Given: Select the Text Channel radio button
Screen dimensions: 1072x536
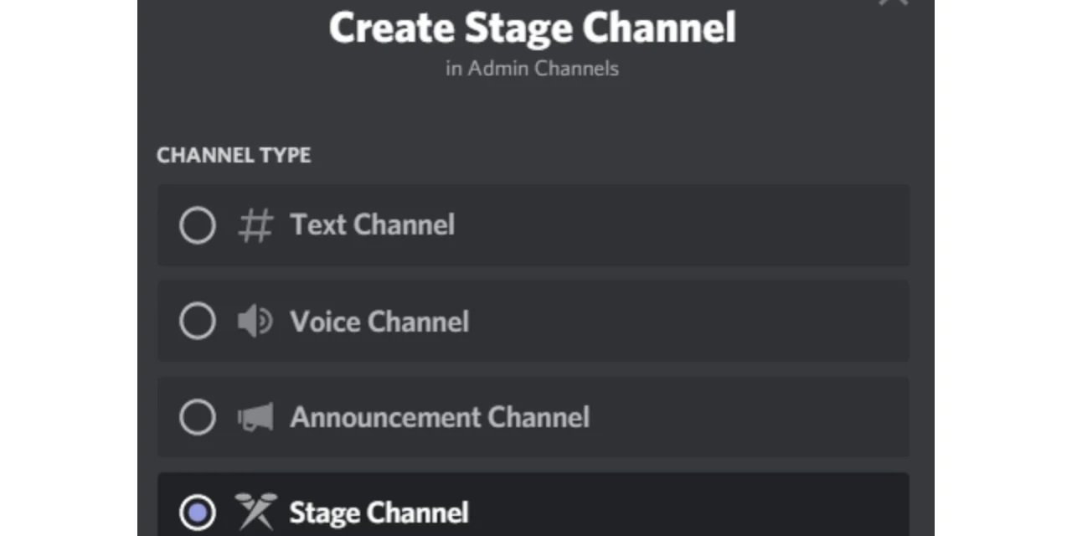Looking at the screenshot, I should [198, 225].
